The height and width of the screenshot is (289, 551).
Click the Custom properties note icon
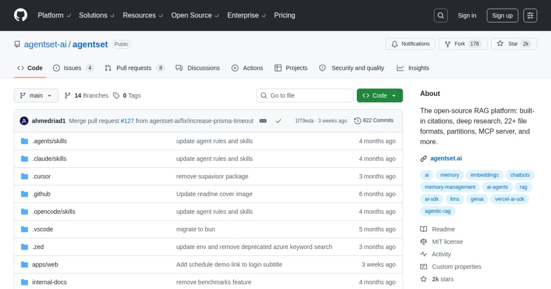[x=423, y=267]
